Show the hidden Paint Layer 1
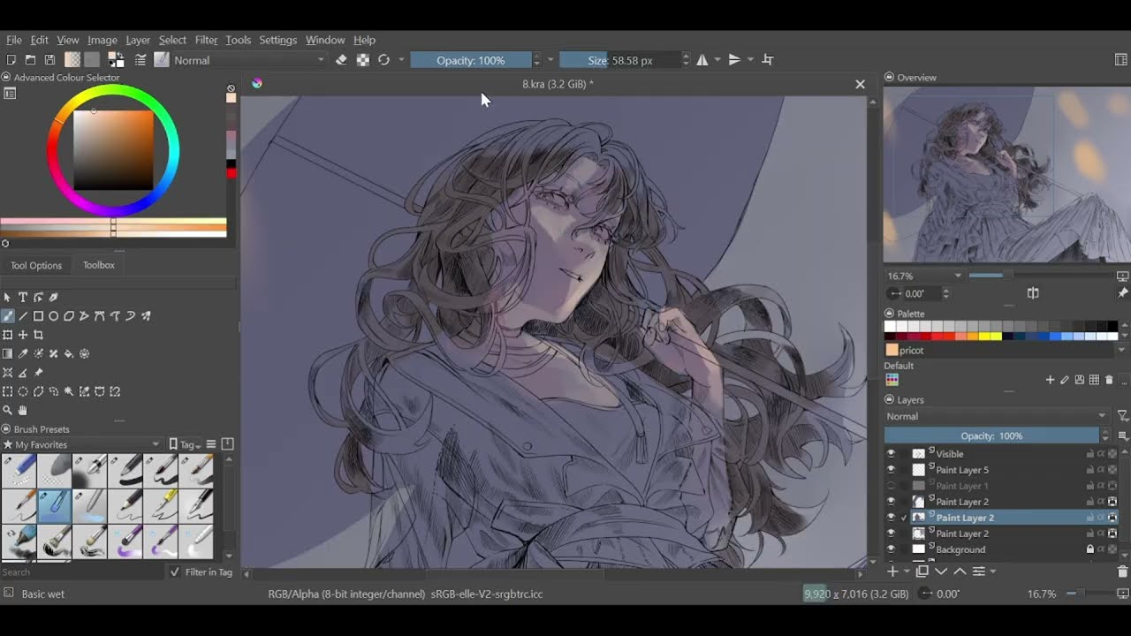The image size is (1131, 636). click(x=891, y=486)
